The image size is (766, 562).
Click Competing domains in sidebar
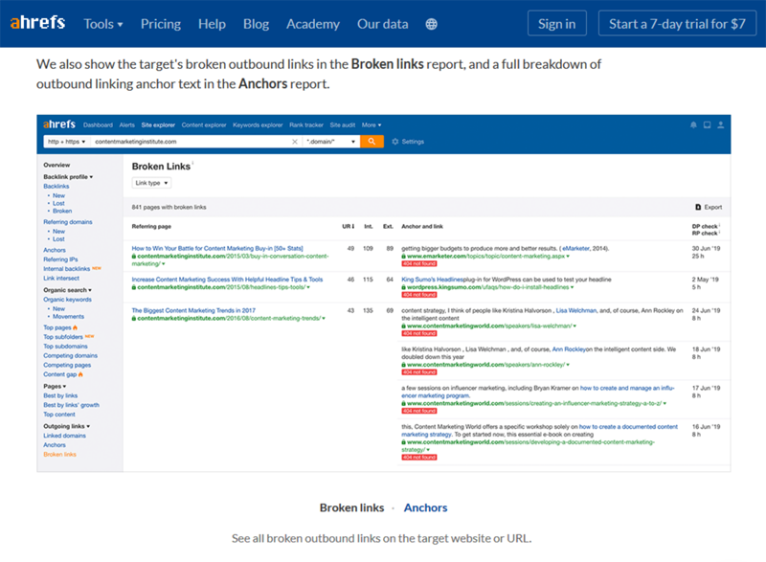(70, 356)
